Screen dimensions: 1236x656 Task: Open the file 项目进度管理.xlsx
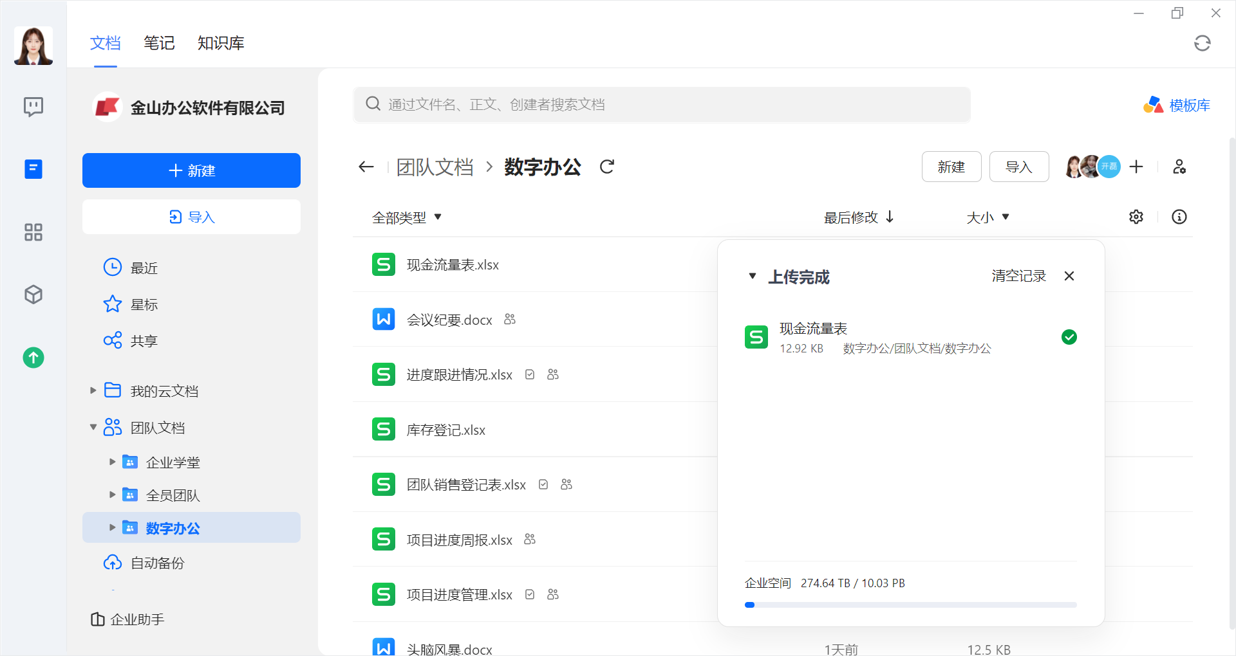tap(460, 594)
